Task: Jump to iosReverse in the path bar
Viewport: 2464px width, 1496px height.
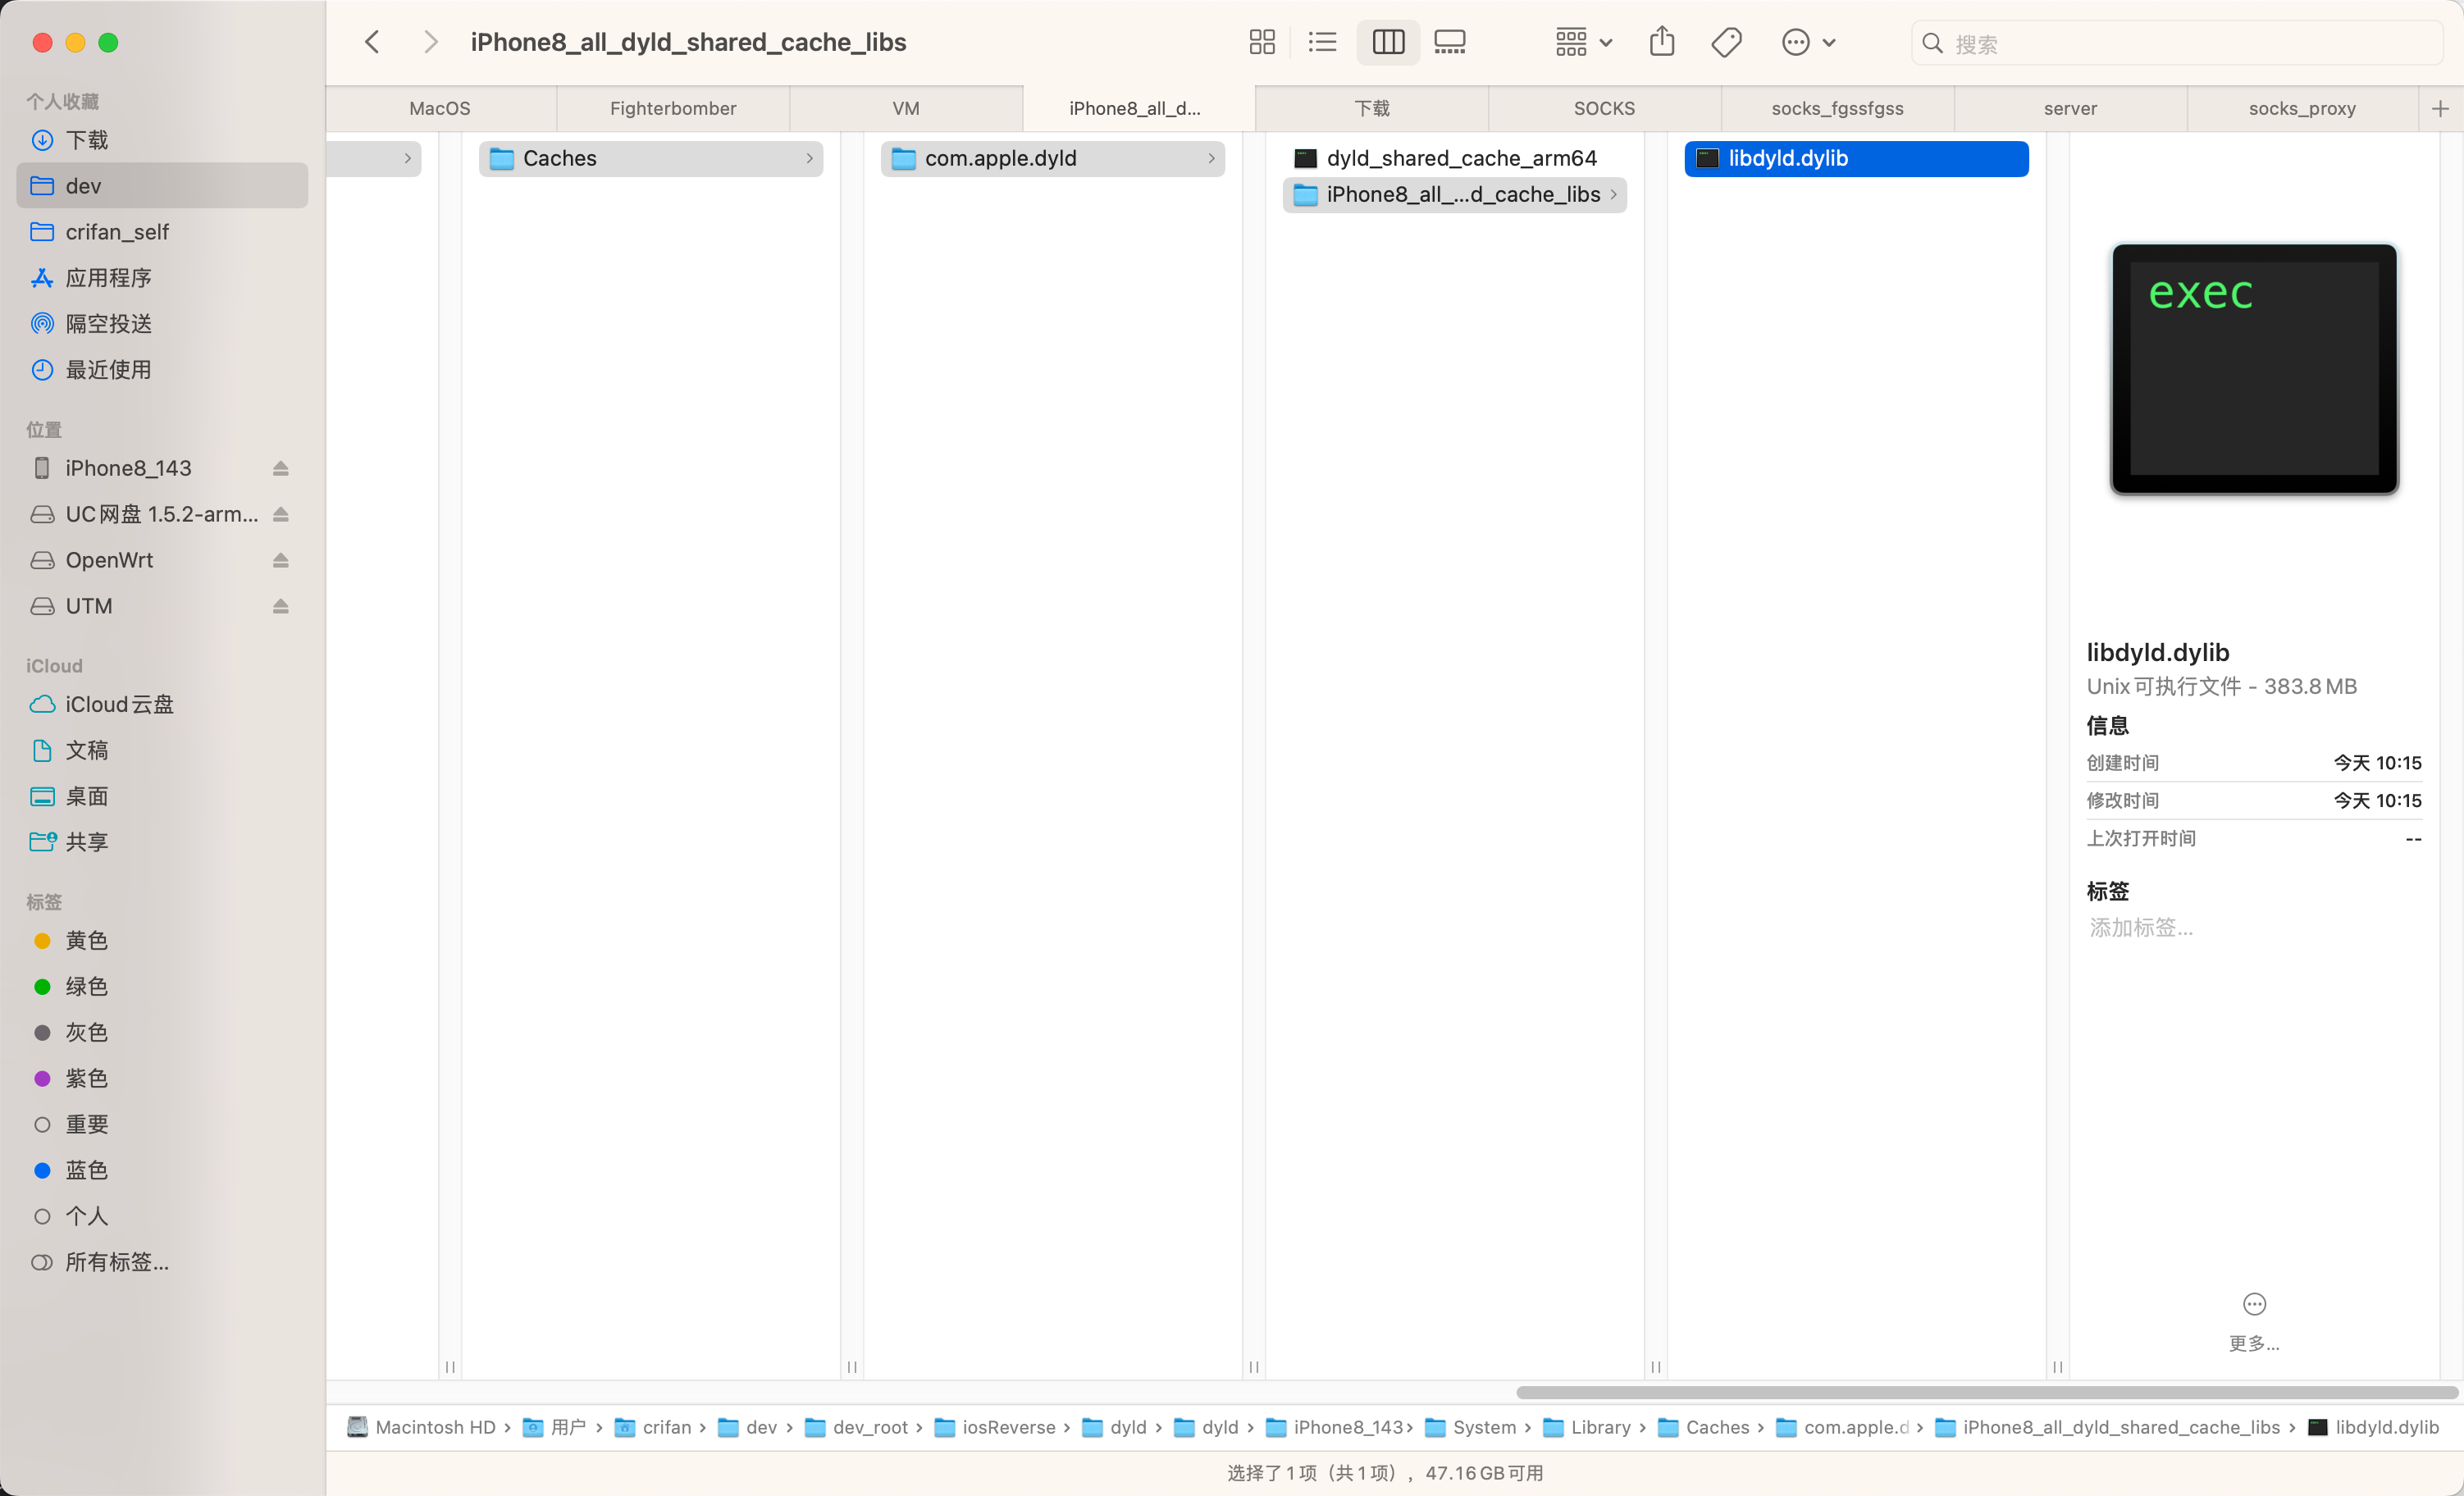Action: coord(995,1427)
